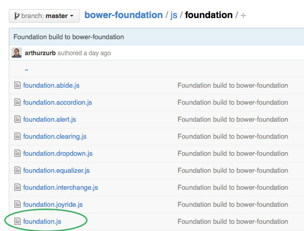Click file icon beside foundation.abide.js
This screenshot has height=231, width=304.
(x=18, y=85)
